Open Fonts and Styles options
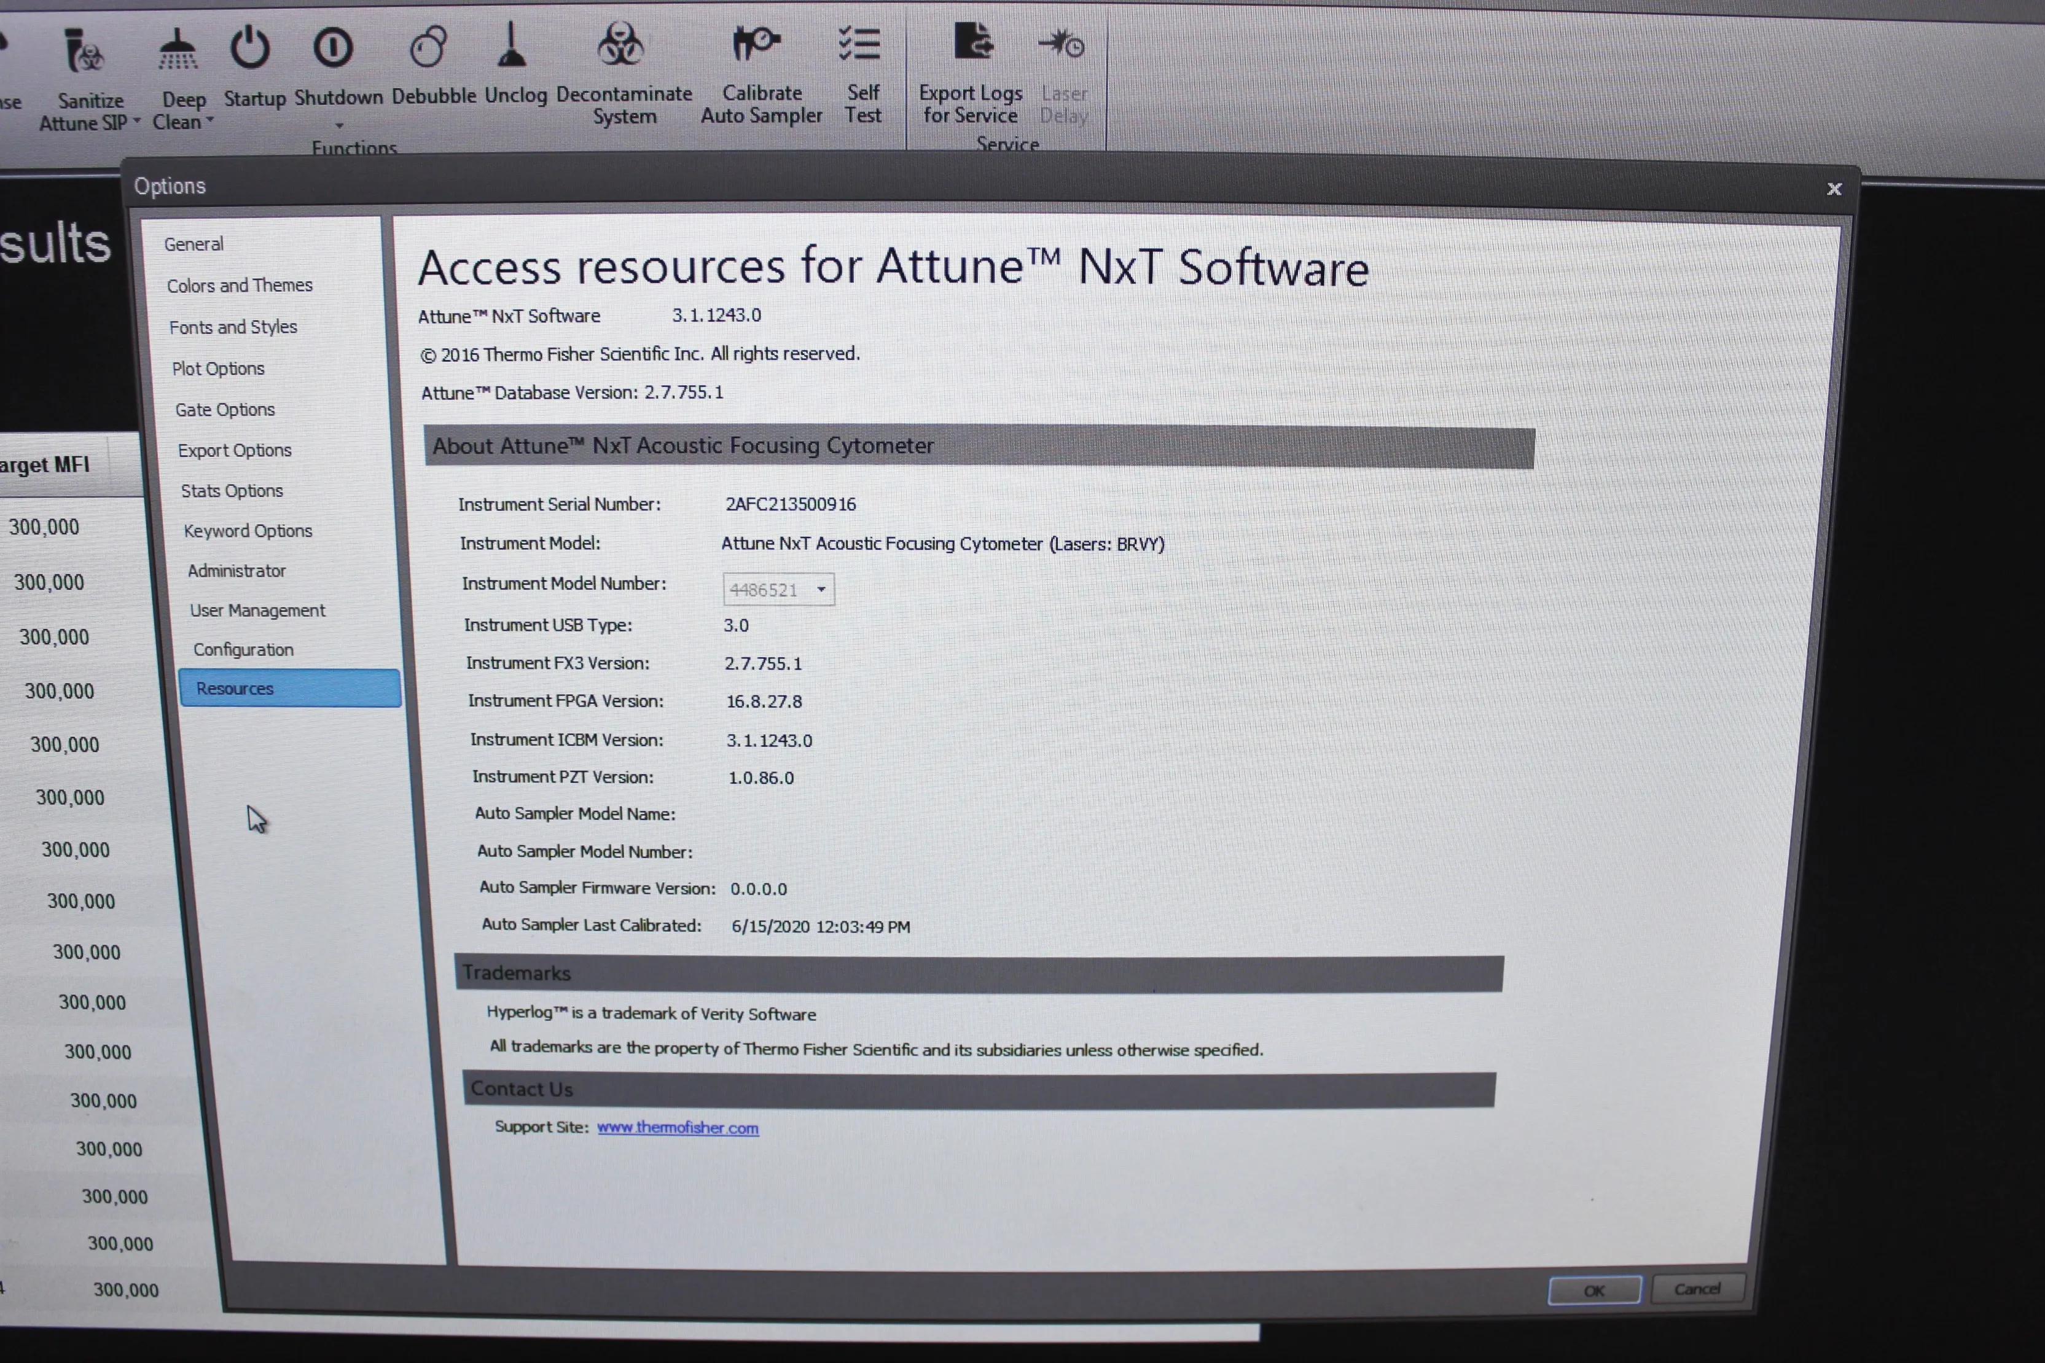Viewport: 2045px width, 1363px height. click(233, 327)
